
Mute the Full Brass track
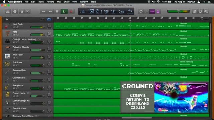tap(14, 65)
